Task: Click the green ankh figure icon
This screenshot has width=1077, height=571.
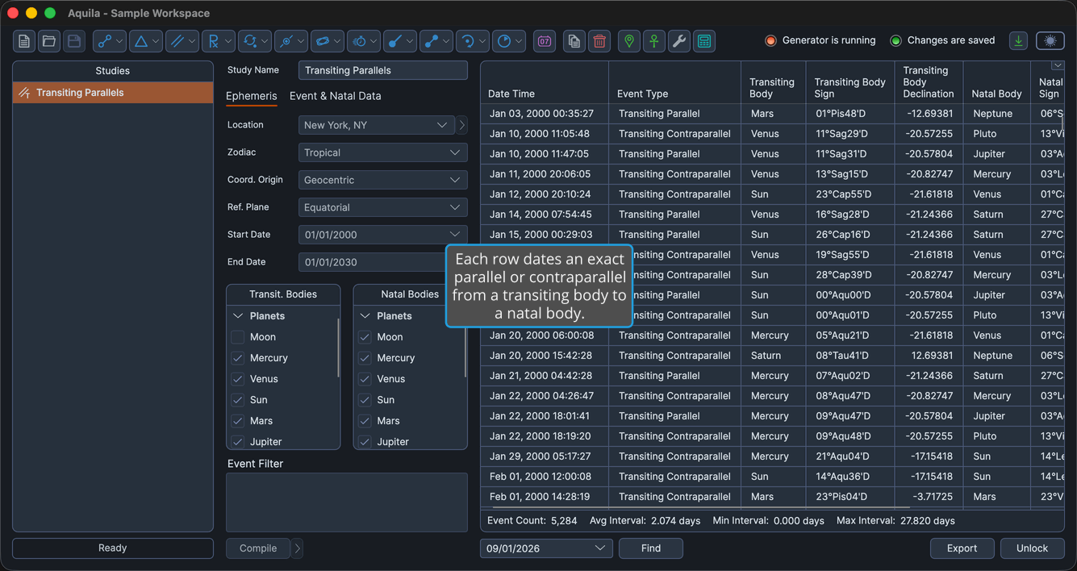Action: 654,41
